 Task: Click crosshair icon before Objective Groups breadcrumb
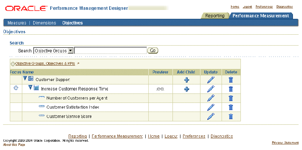[13, 64]
